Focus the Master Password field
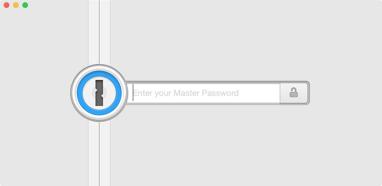The height and width of the screenshot is (186, 382). (x=206, y=93)
